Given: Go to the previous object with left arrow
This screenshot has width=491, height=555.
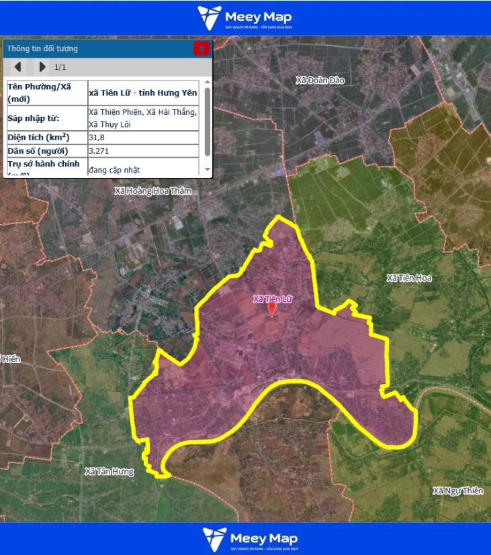Looking at the screenshot, I should click(18, 67).
